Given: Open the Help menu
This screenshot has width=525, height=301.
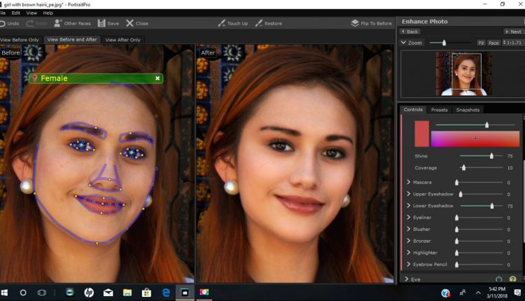Looking at the screenshot, I should point(48,13).
